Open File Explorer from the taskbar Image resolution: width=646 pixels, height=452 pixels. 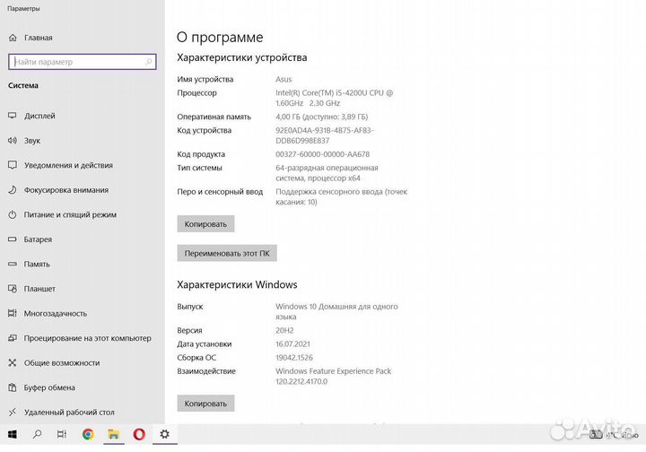click(x=113, y=434)
